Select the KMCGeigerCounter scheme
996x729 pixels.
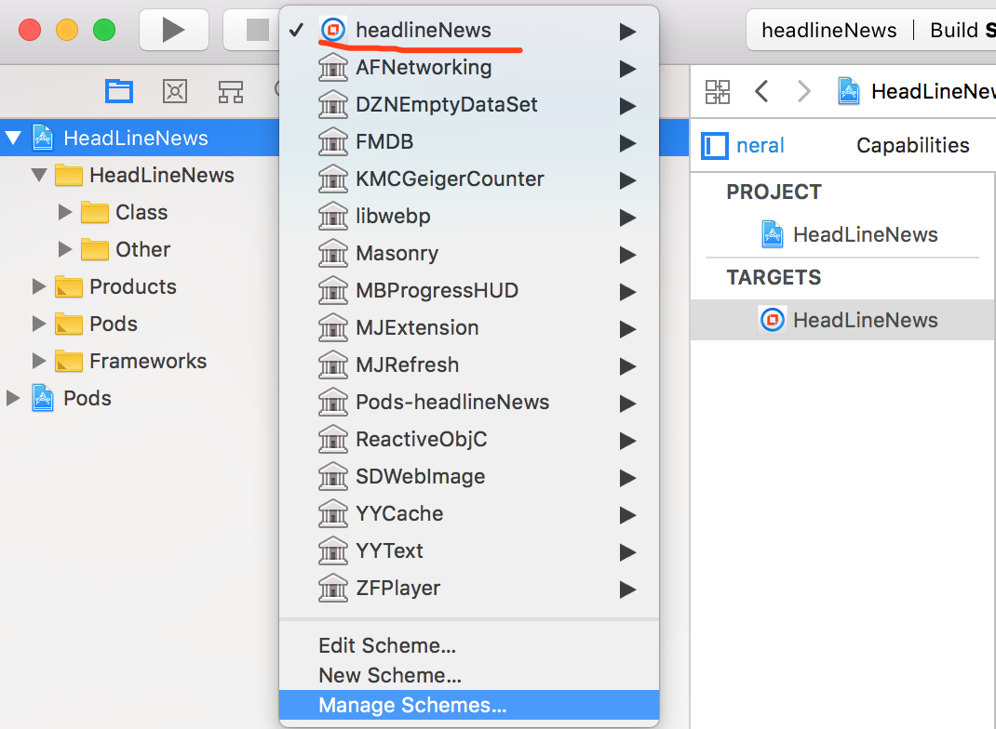(469, 179)
